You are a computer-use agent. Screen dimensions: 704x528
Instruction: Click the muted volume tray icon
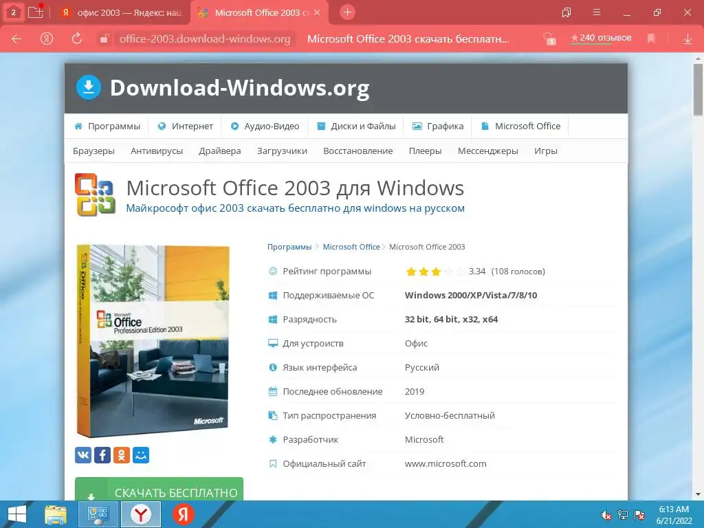pyautogui.click(x=606, y=515)
